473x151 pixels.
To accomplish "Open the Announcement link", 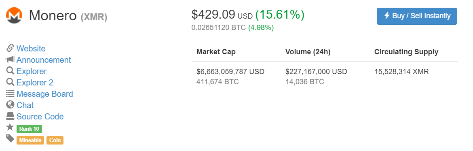I will [x=44, y=60].
